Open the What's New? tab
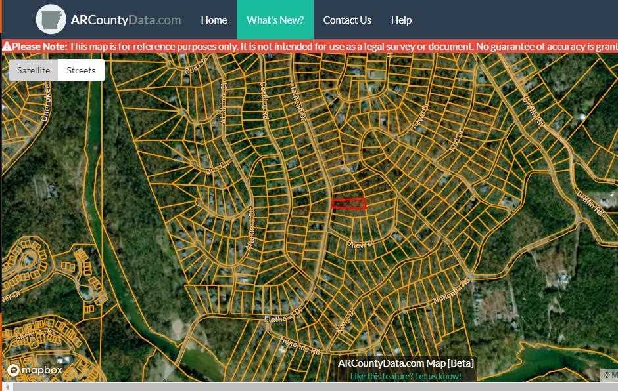Viewport: 618px width, 391px height. pyautogui.click(x=275, y=20)
